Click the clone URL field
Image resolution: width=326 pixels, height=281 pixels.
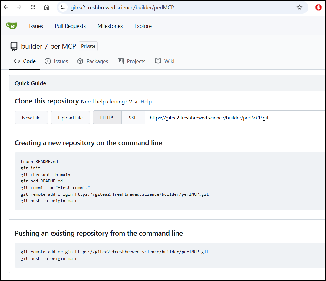(235, 118)
